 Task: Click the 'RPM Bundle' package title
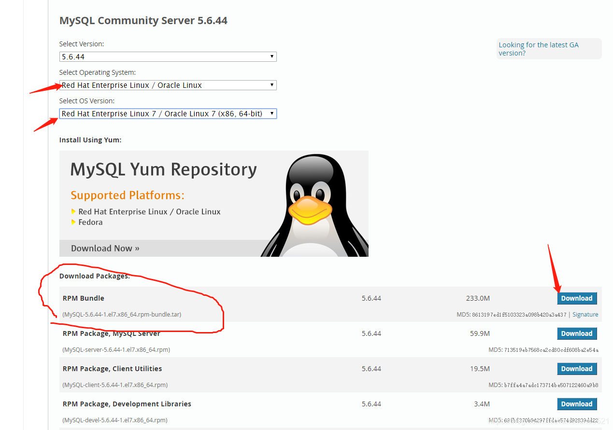(x=84, y=298)
